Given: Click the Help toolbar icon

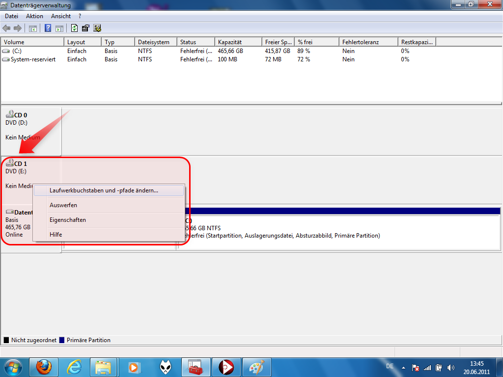Looking at the screenshot, I should point(48,28).
